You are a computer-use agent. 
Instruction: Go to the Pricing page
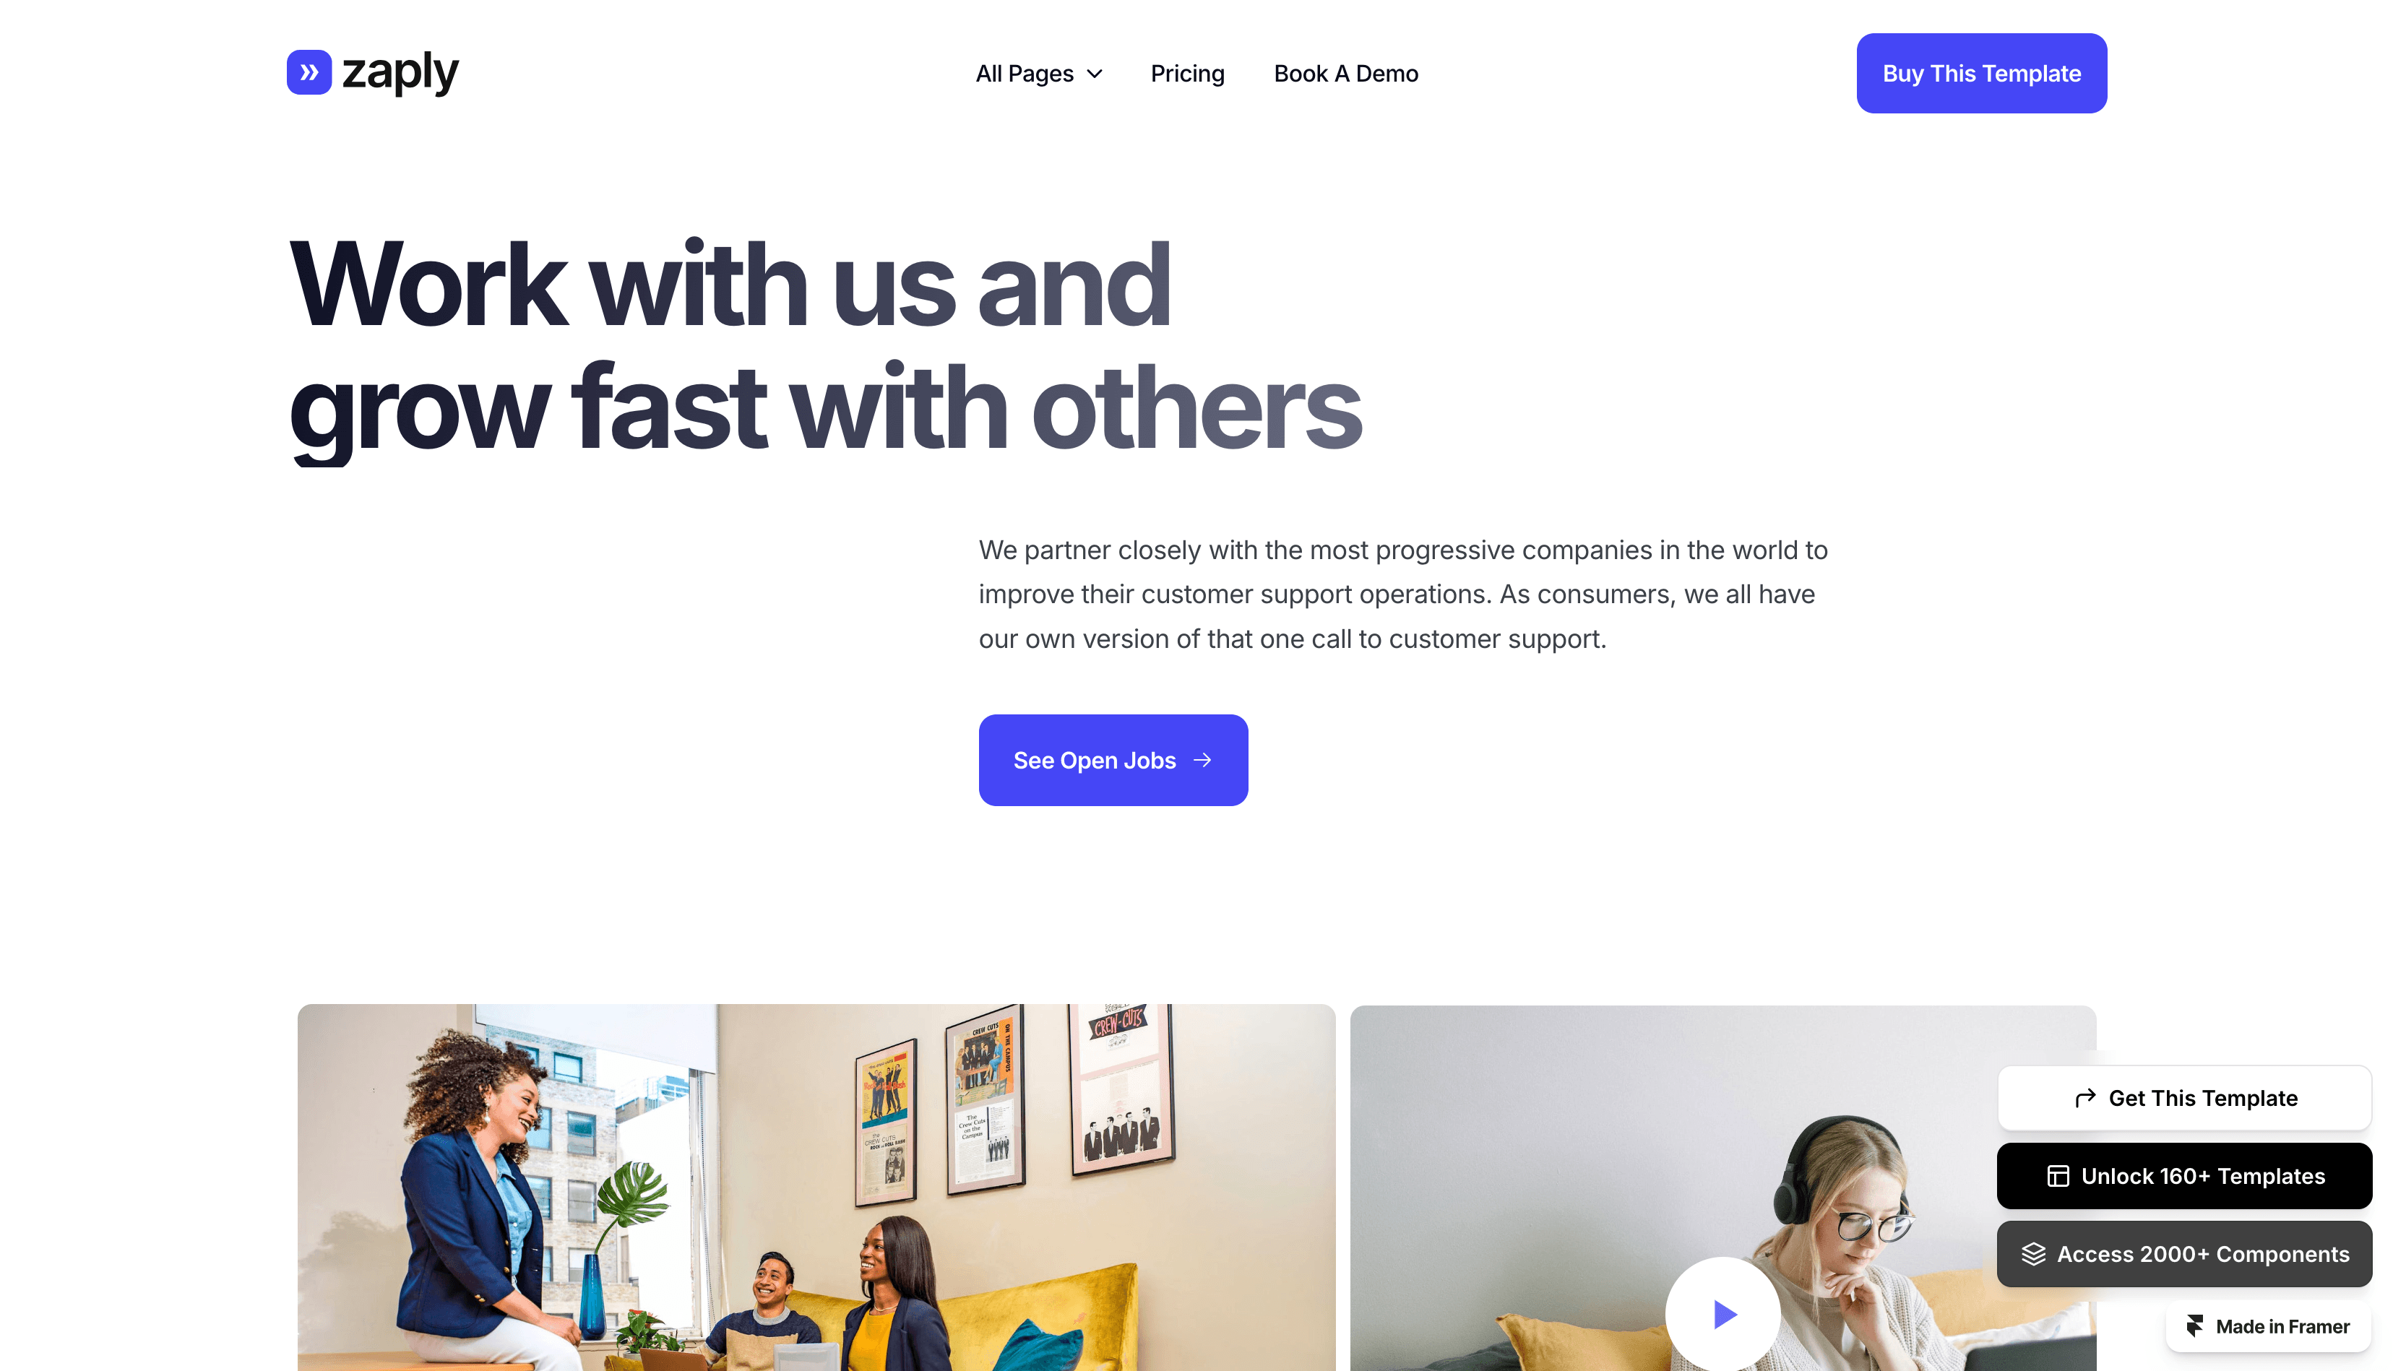[1188, 74]
